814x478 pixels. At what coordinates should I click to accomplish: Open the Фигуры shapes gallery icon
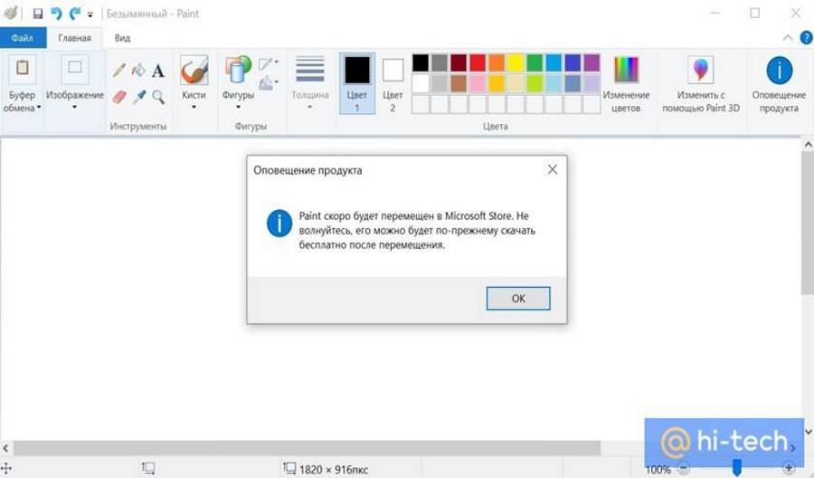point(237,70)
